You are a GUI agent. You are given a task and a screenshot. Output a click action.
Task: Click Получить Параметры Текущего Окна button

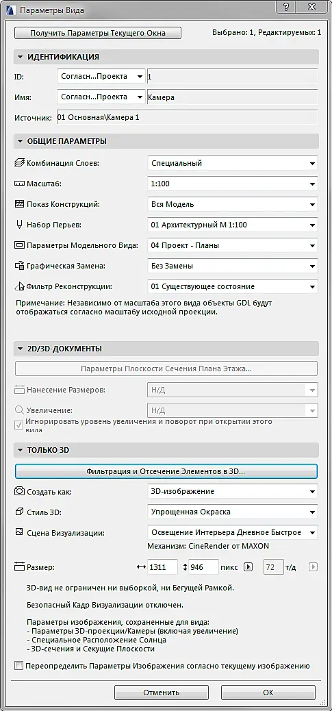point(98,33)
